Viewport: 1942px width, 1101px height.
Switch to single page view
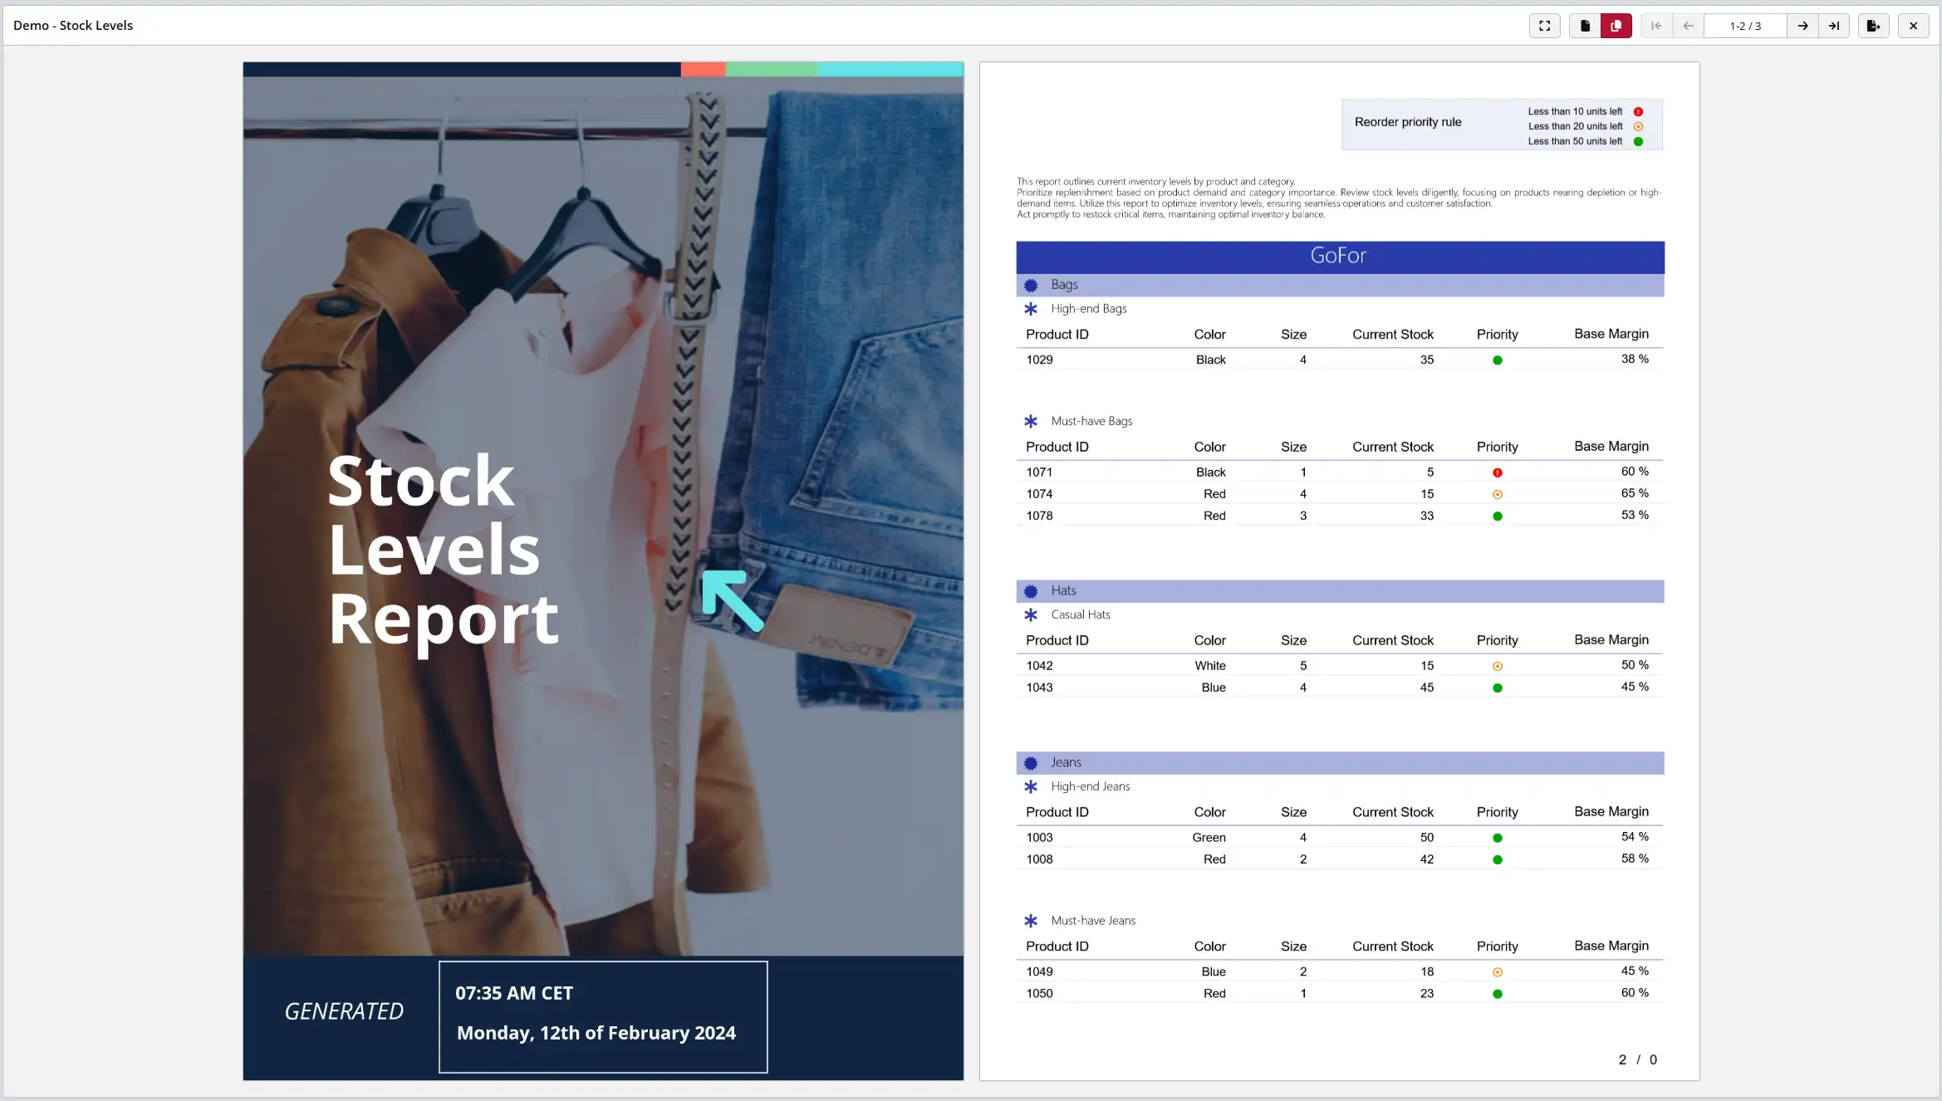1584,26
